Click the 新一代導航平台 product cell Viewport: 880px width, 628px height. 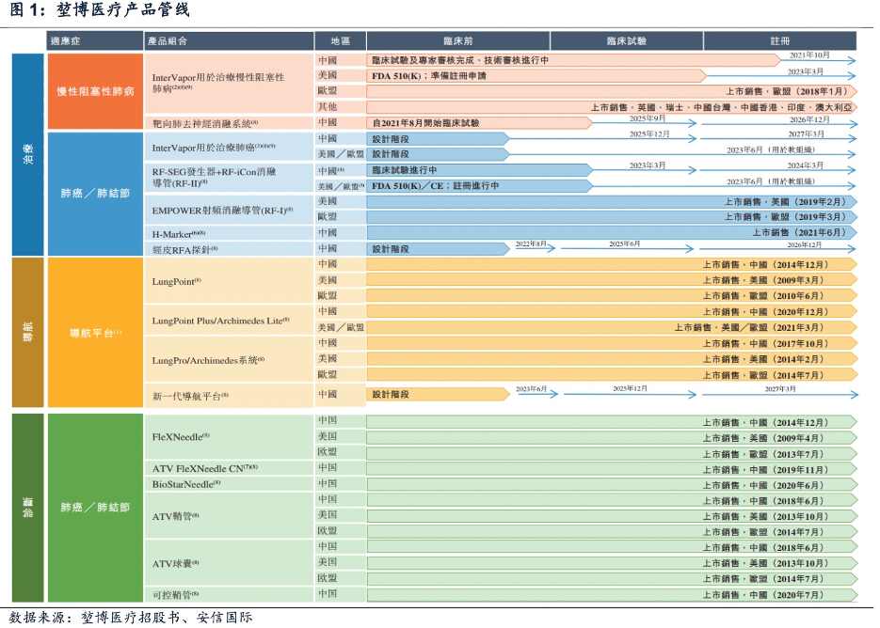click(229, 396)
